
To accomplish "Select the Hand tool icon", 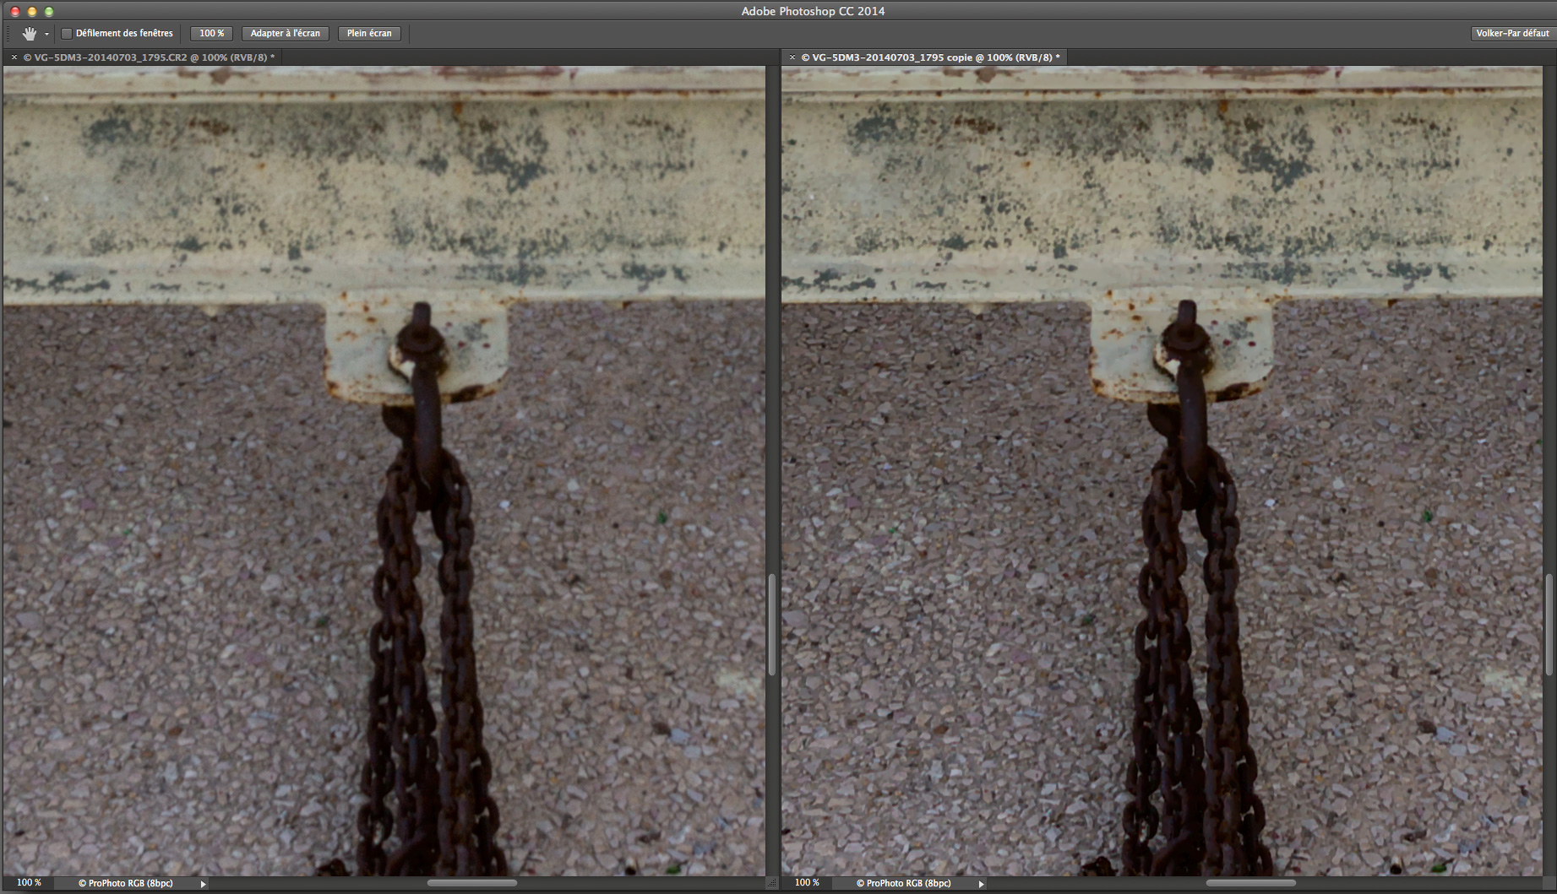I will click(30, 34).
